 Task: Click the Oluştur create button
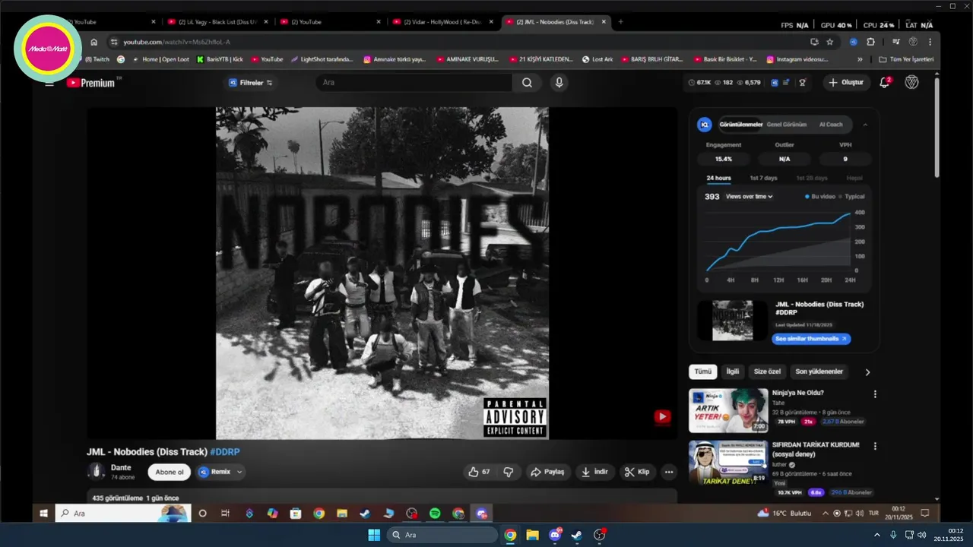(x=846, y=82)
